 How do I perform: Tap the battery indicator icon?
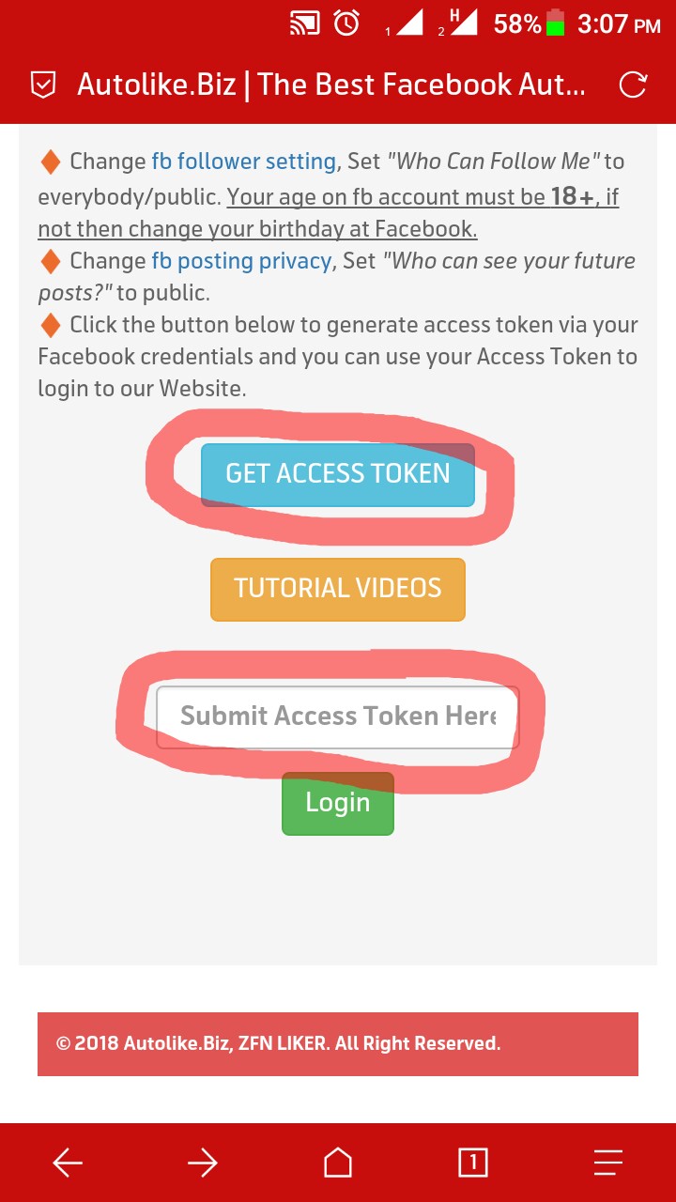click(556, 23)
